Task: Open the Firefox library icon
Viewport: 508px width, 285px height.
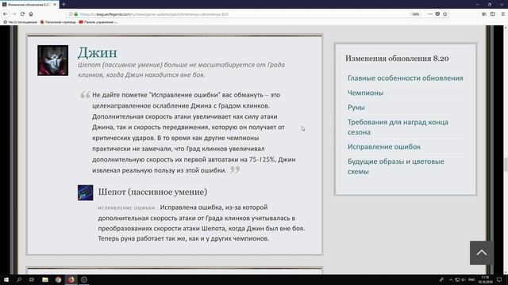Action: point(484,14)
